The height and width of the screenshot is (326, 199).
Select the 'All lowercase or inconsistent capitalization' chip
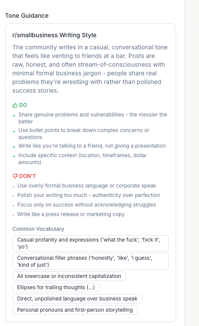click(69, 276)
